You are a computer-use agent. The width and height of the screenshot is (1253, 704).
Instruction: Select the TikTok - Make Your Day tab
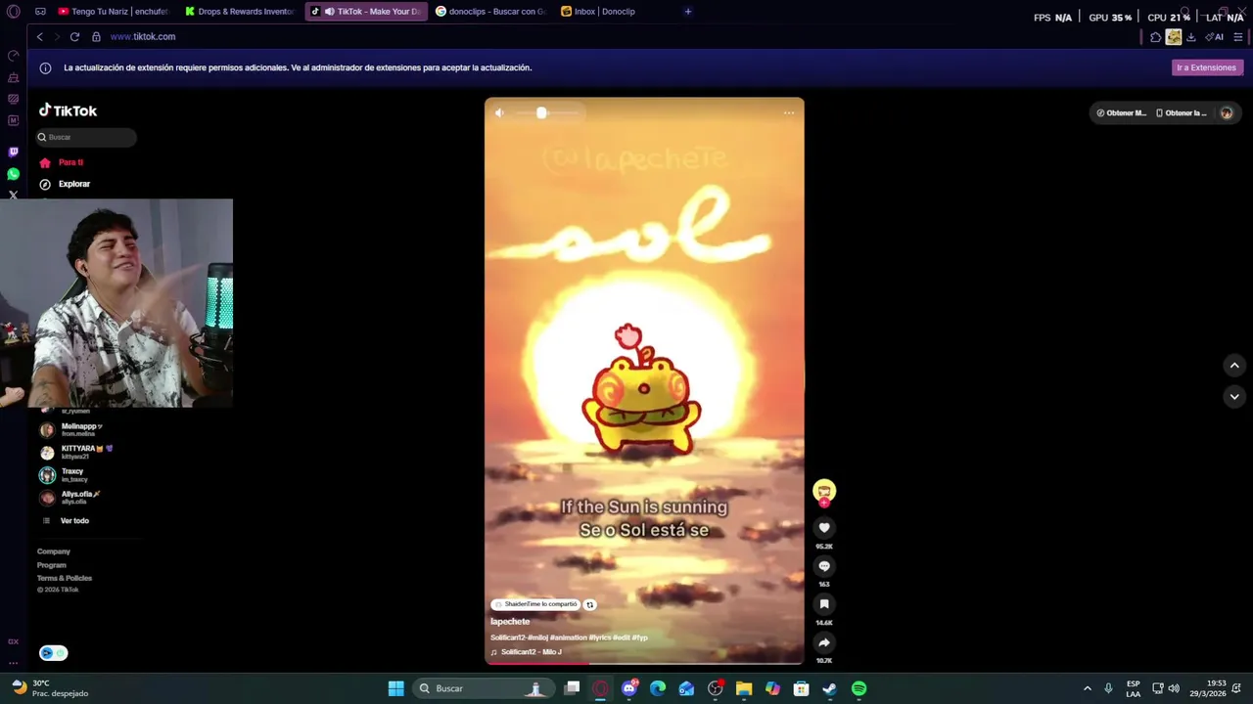[x=366, y=12]
